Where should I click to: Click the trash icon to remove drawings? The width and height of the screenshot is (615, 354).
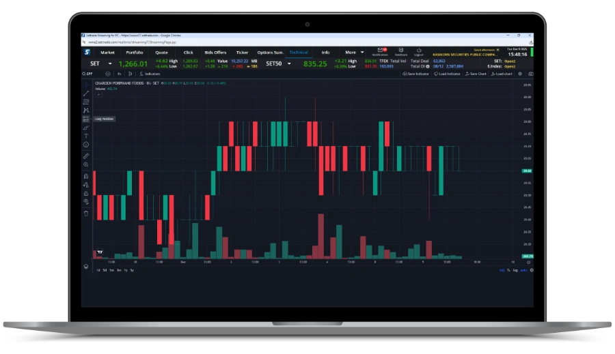coord(86,213)
